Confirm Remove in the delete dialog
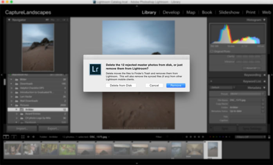Image resolution: width=273 pixels, height=165 pixels. (x=176, y=85)
